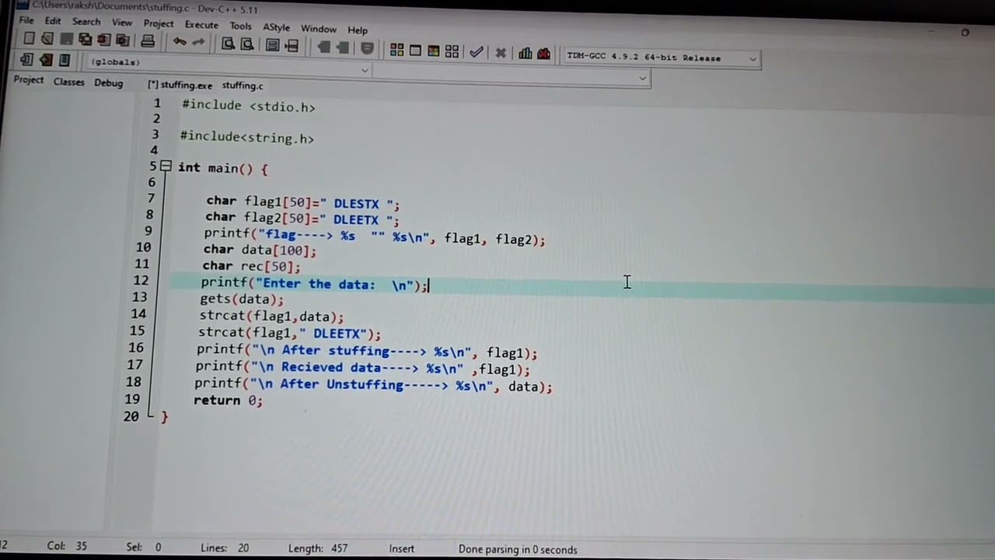Start debugging with the checkmark icon
995x560 pixels.
(477, 52)
